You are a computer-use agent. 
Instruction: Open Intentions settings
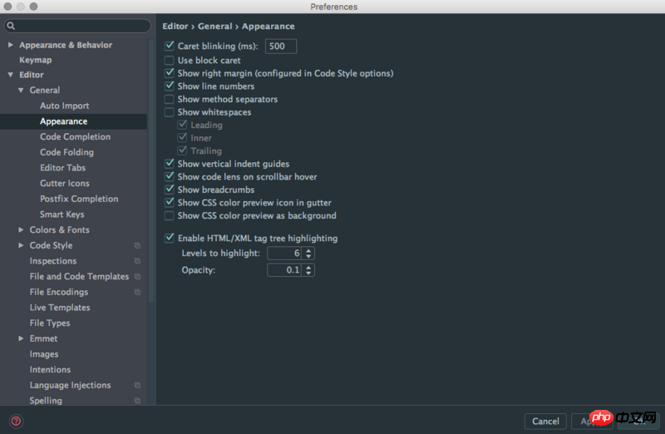[x=50, y=369]
